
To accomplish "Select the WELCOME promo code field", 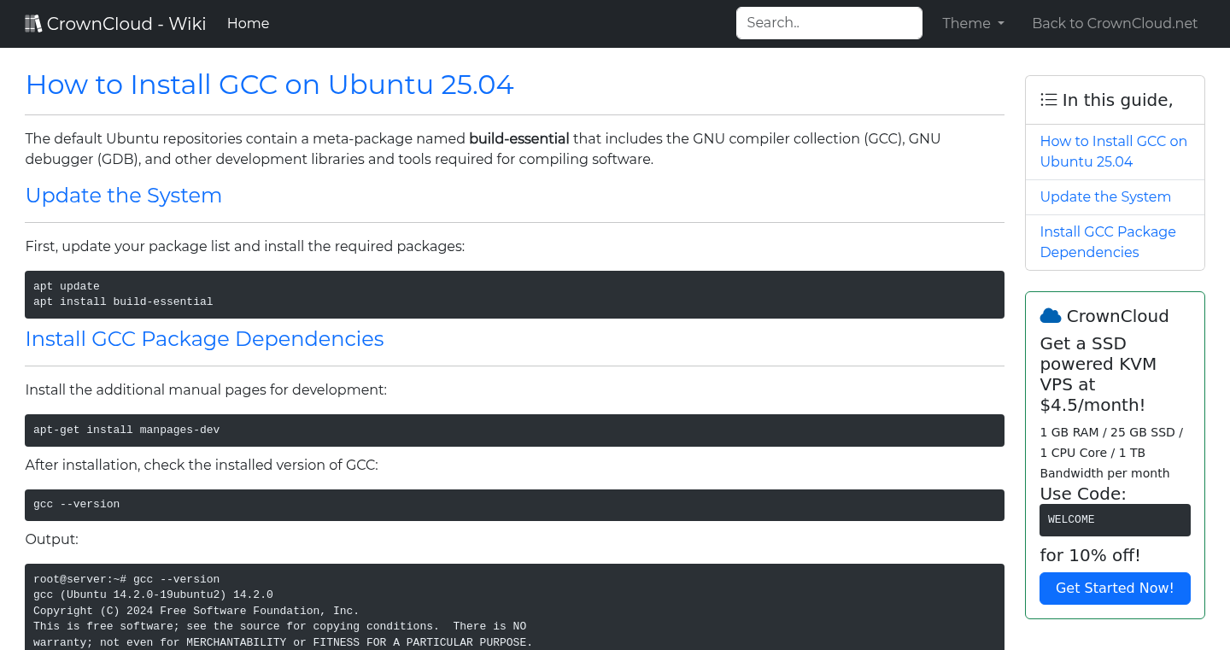I will [x=1115, y=519].
